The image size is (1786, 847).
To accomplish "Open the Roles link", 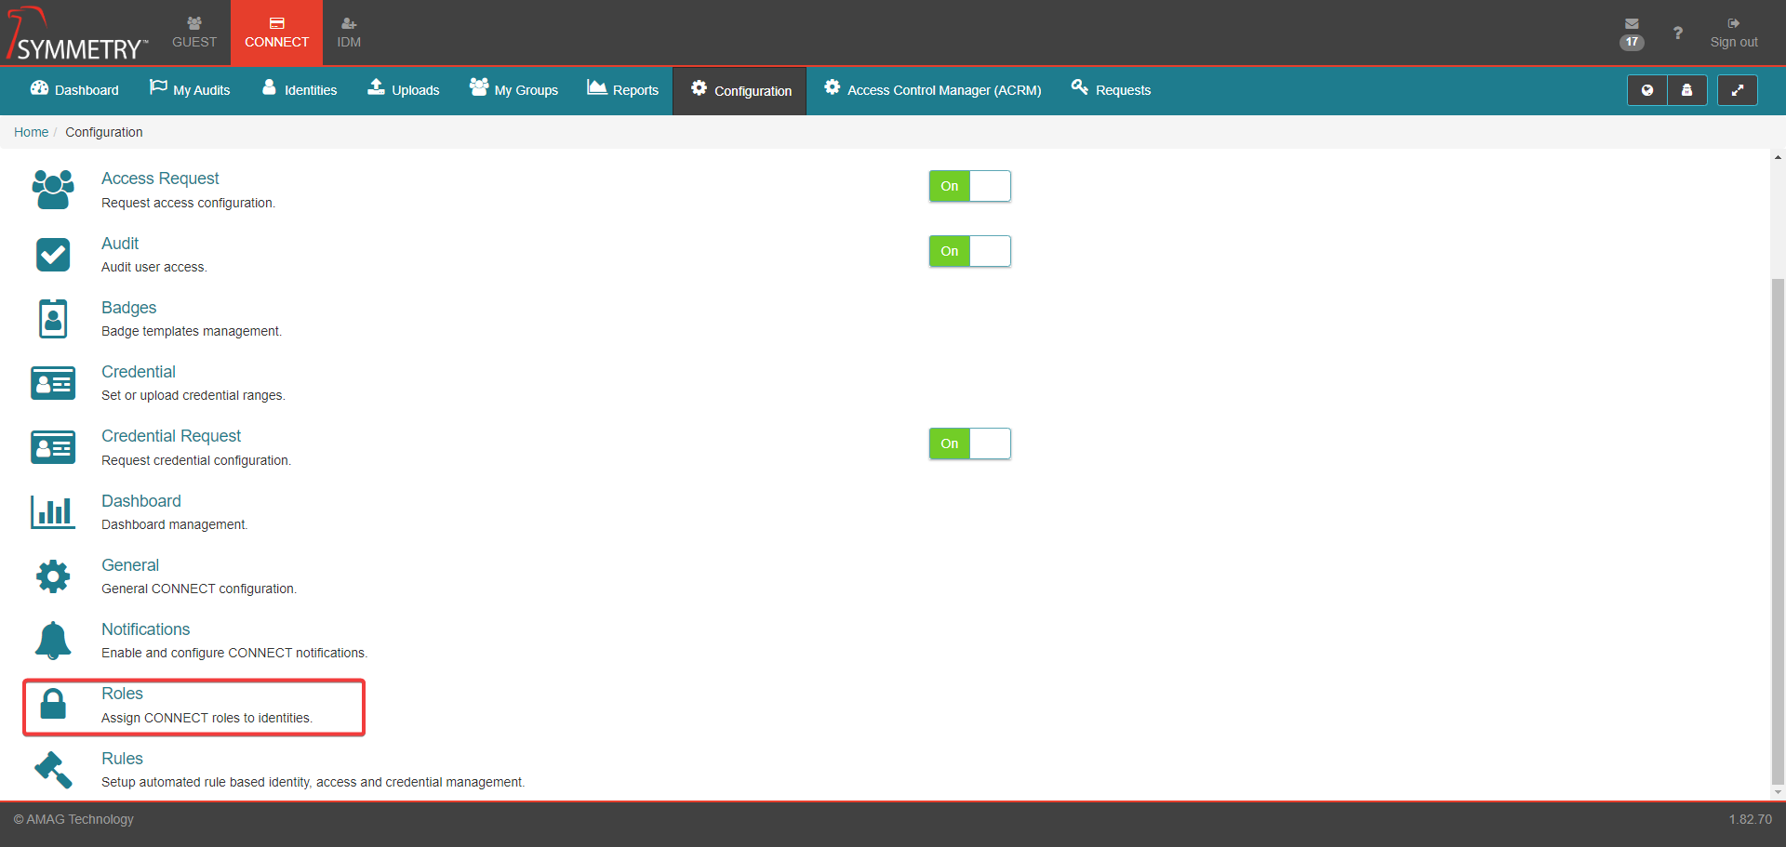I will click(122, 694).
